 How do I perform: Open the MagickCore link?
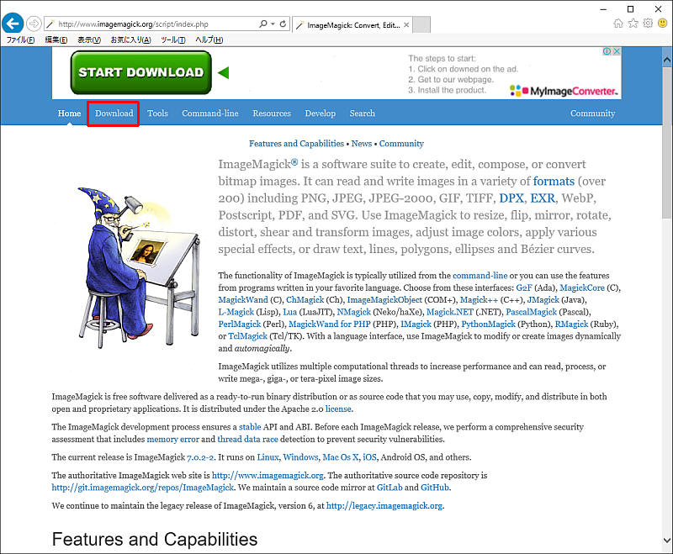point(582,288)
